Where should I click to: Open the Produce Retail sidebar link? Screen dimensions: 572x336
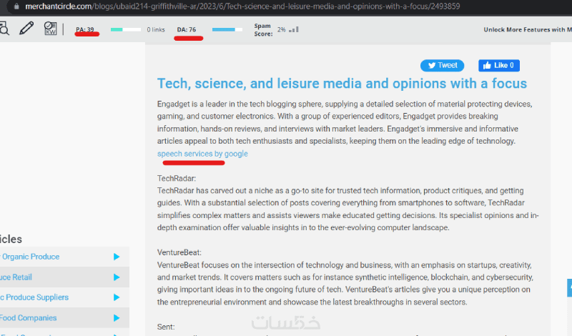click(x=16, y=277)
